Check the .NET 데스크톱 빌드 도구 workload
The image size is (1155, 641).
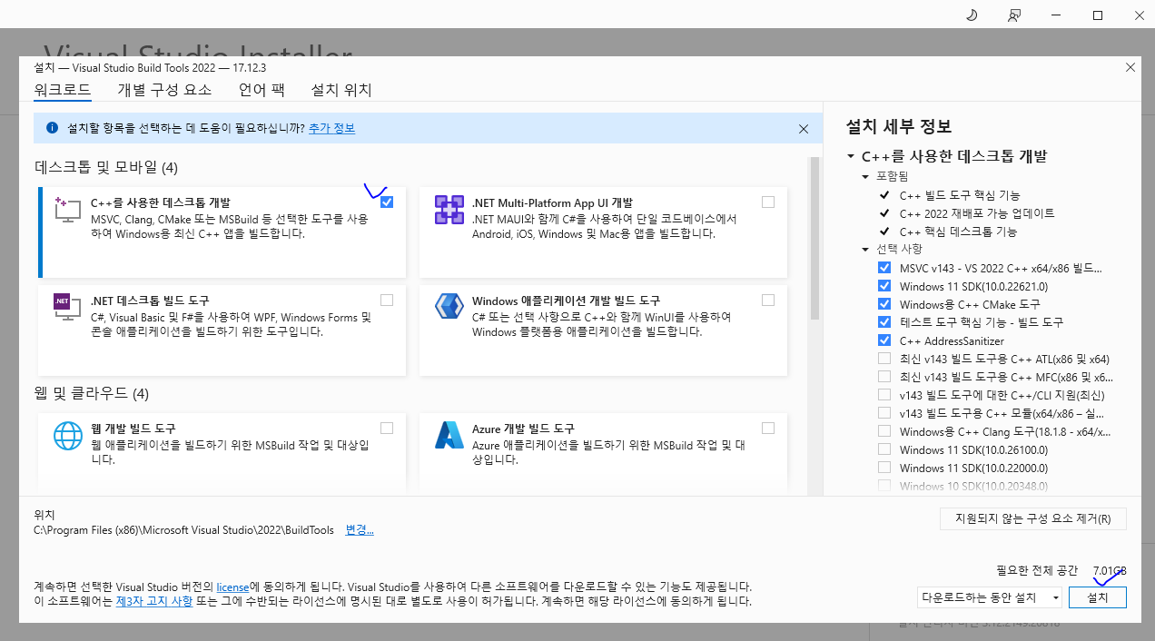point(387,300)
